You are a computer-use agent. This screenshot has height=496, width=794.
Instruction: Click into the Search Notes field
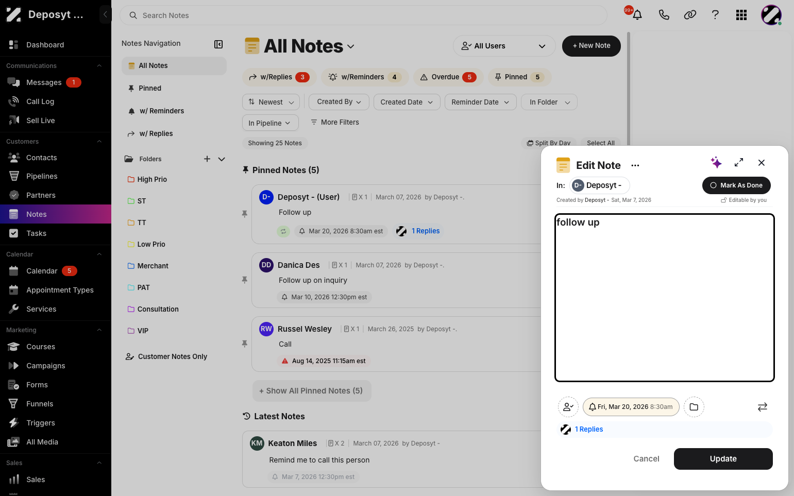(x=363, y=15)
